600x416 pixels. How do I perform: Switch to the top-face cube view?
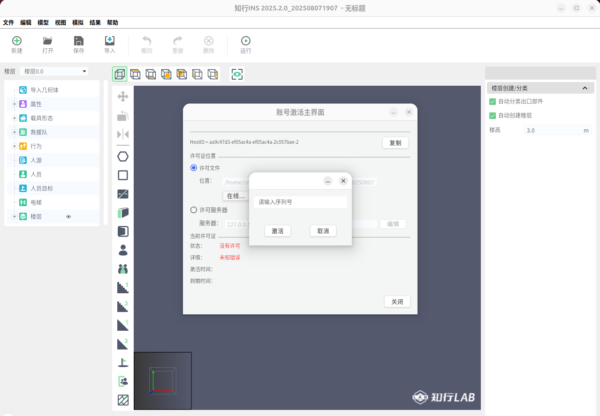[135, 74]
